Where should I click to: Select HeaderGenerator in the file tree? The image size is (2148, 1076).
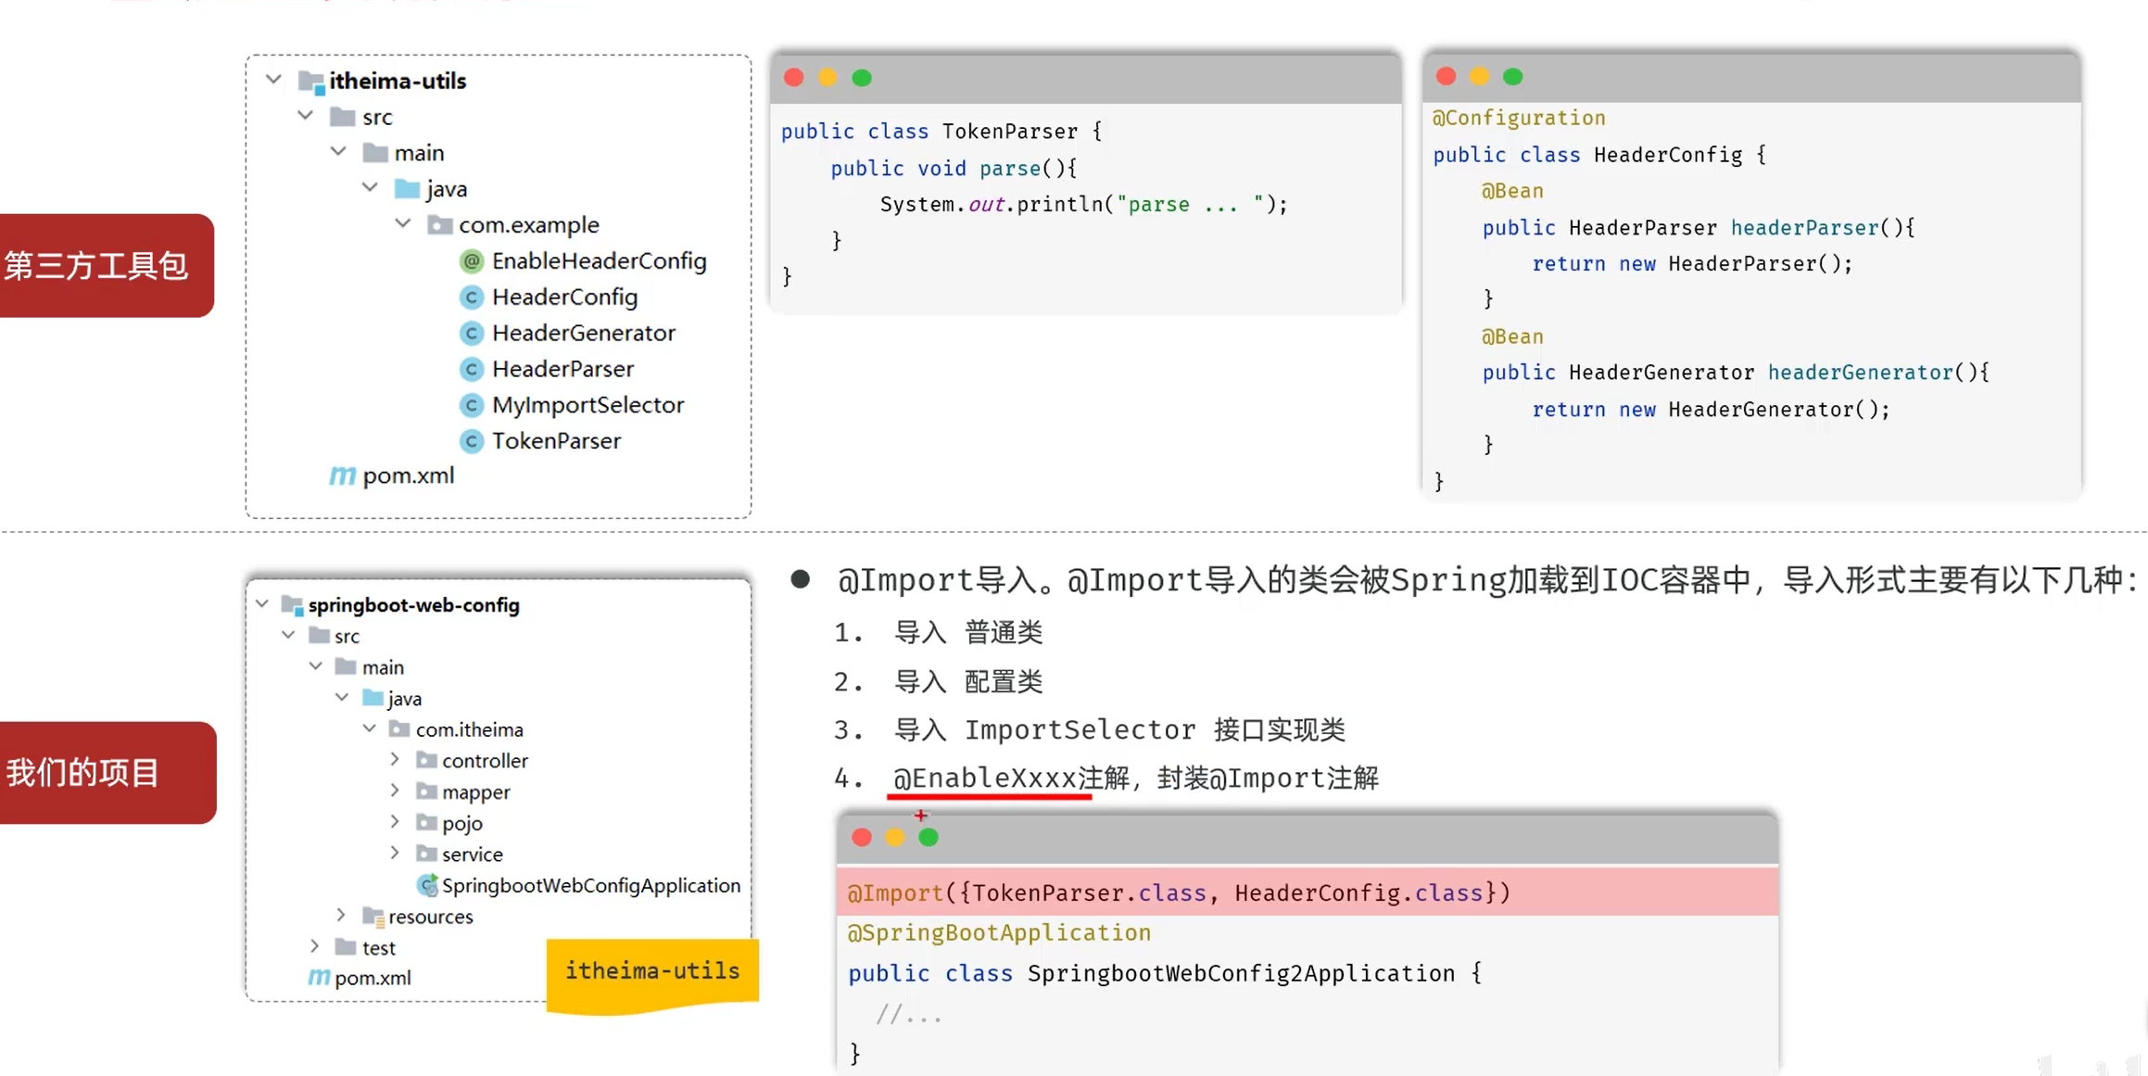coord(583,333)
